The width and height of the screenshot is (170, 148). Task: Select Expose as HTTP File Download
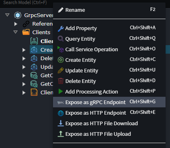109,124
